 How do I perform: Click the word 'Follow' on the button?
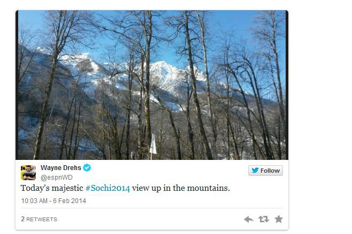[x=270, y=171]
